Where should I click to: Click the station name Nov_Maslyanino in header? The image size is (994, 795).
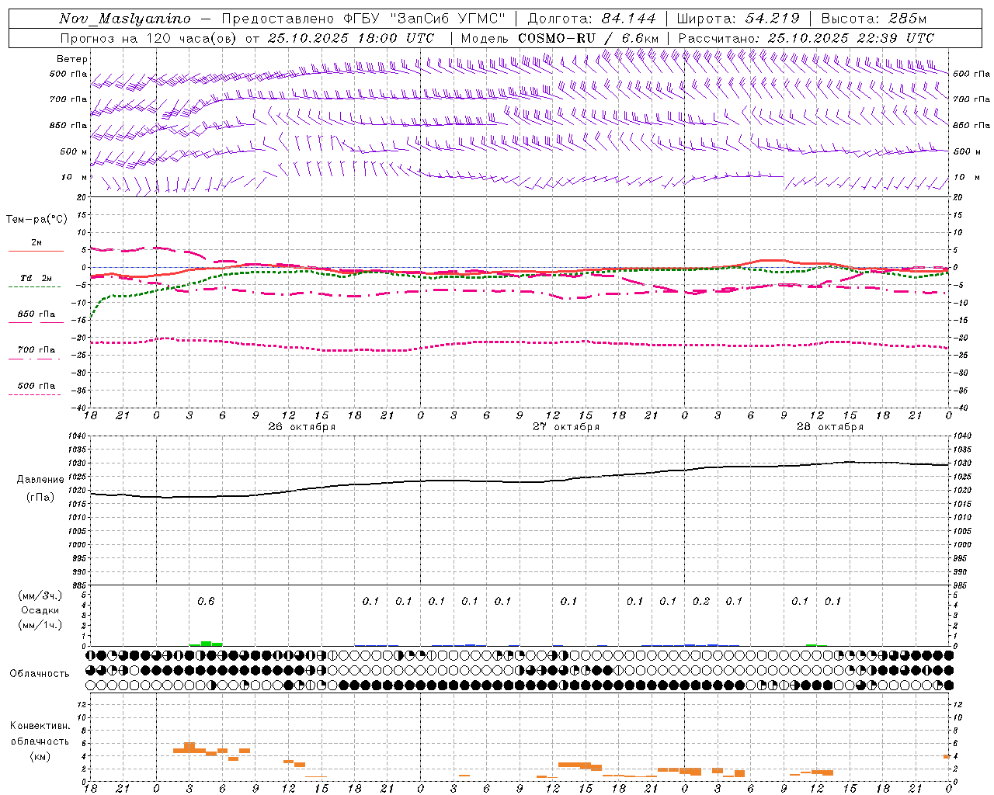tap(125, 19)
